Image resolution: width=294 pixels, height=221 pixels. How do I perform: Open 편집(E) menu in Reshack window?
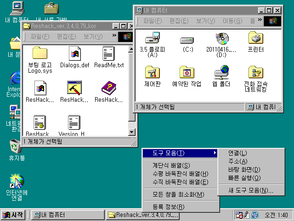coord(66,36)
